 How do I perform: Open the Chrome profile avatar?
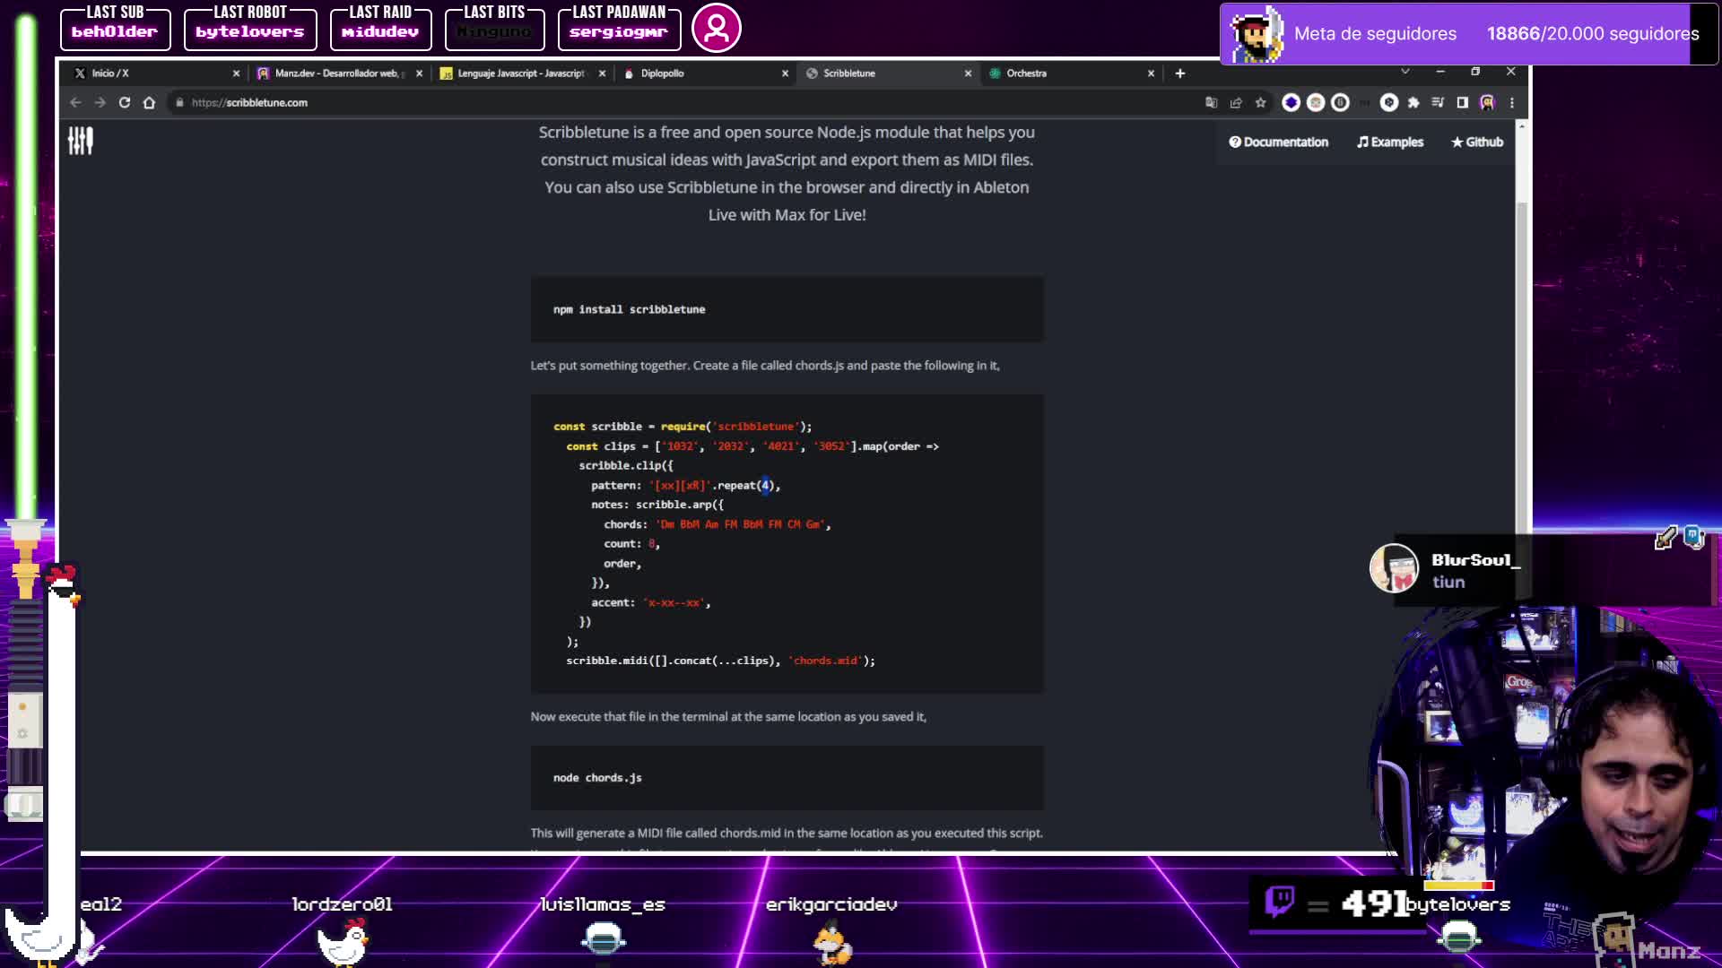1487,102
